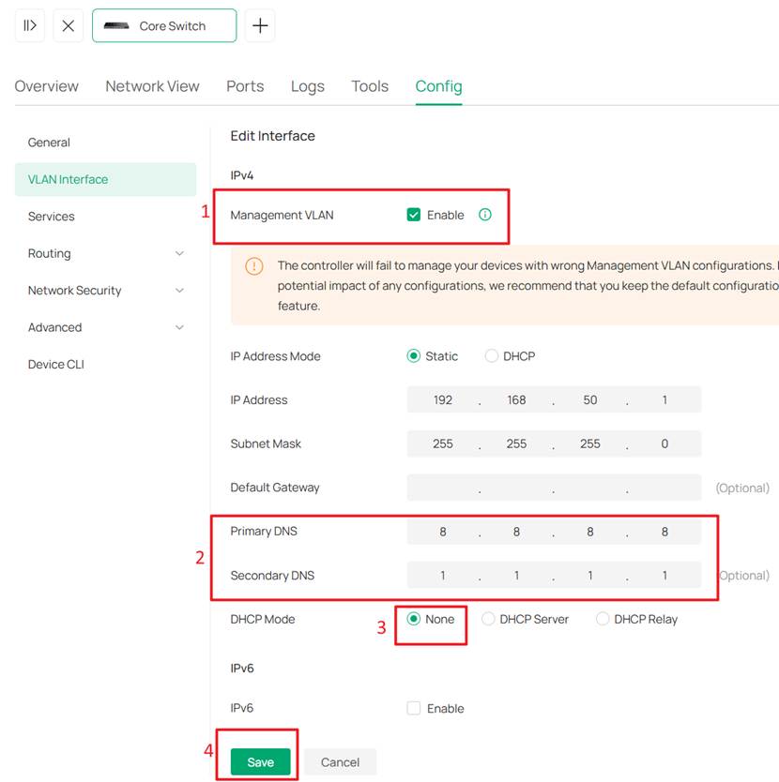This screenshot has height=782, width=779.
Task: Click the first Primary DNS octet
Action: [x=442, y=532]
